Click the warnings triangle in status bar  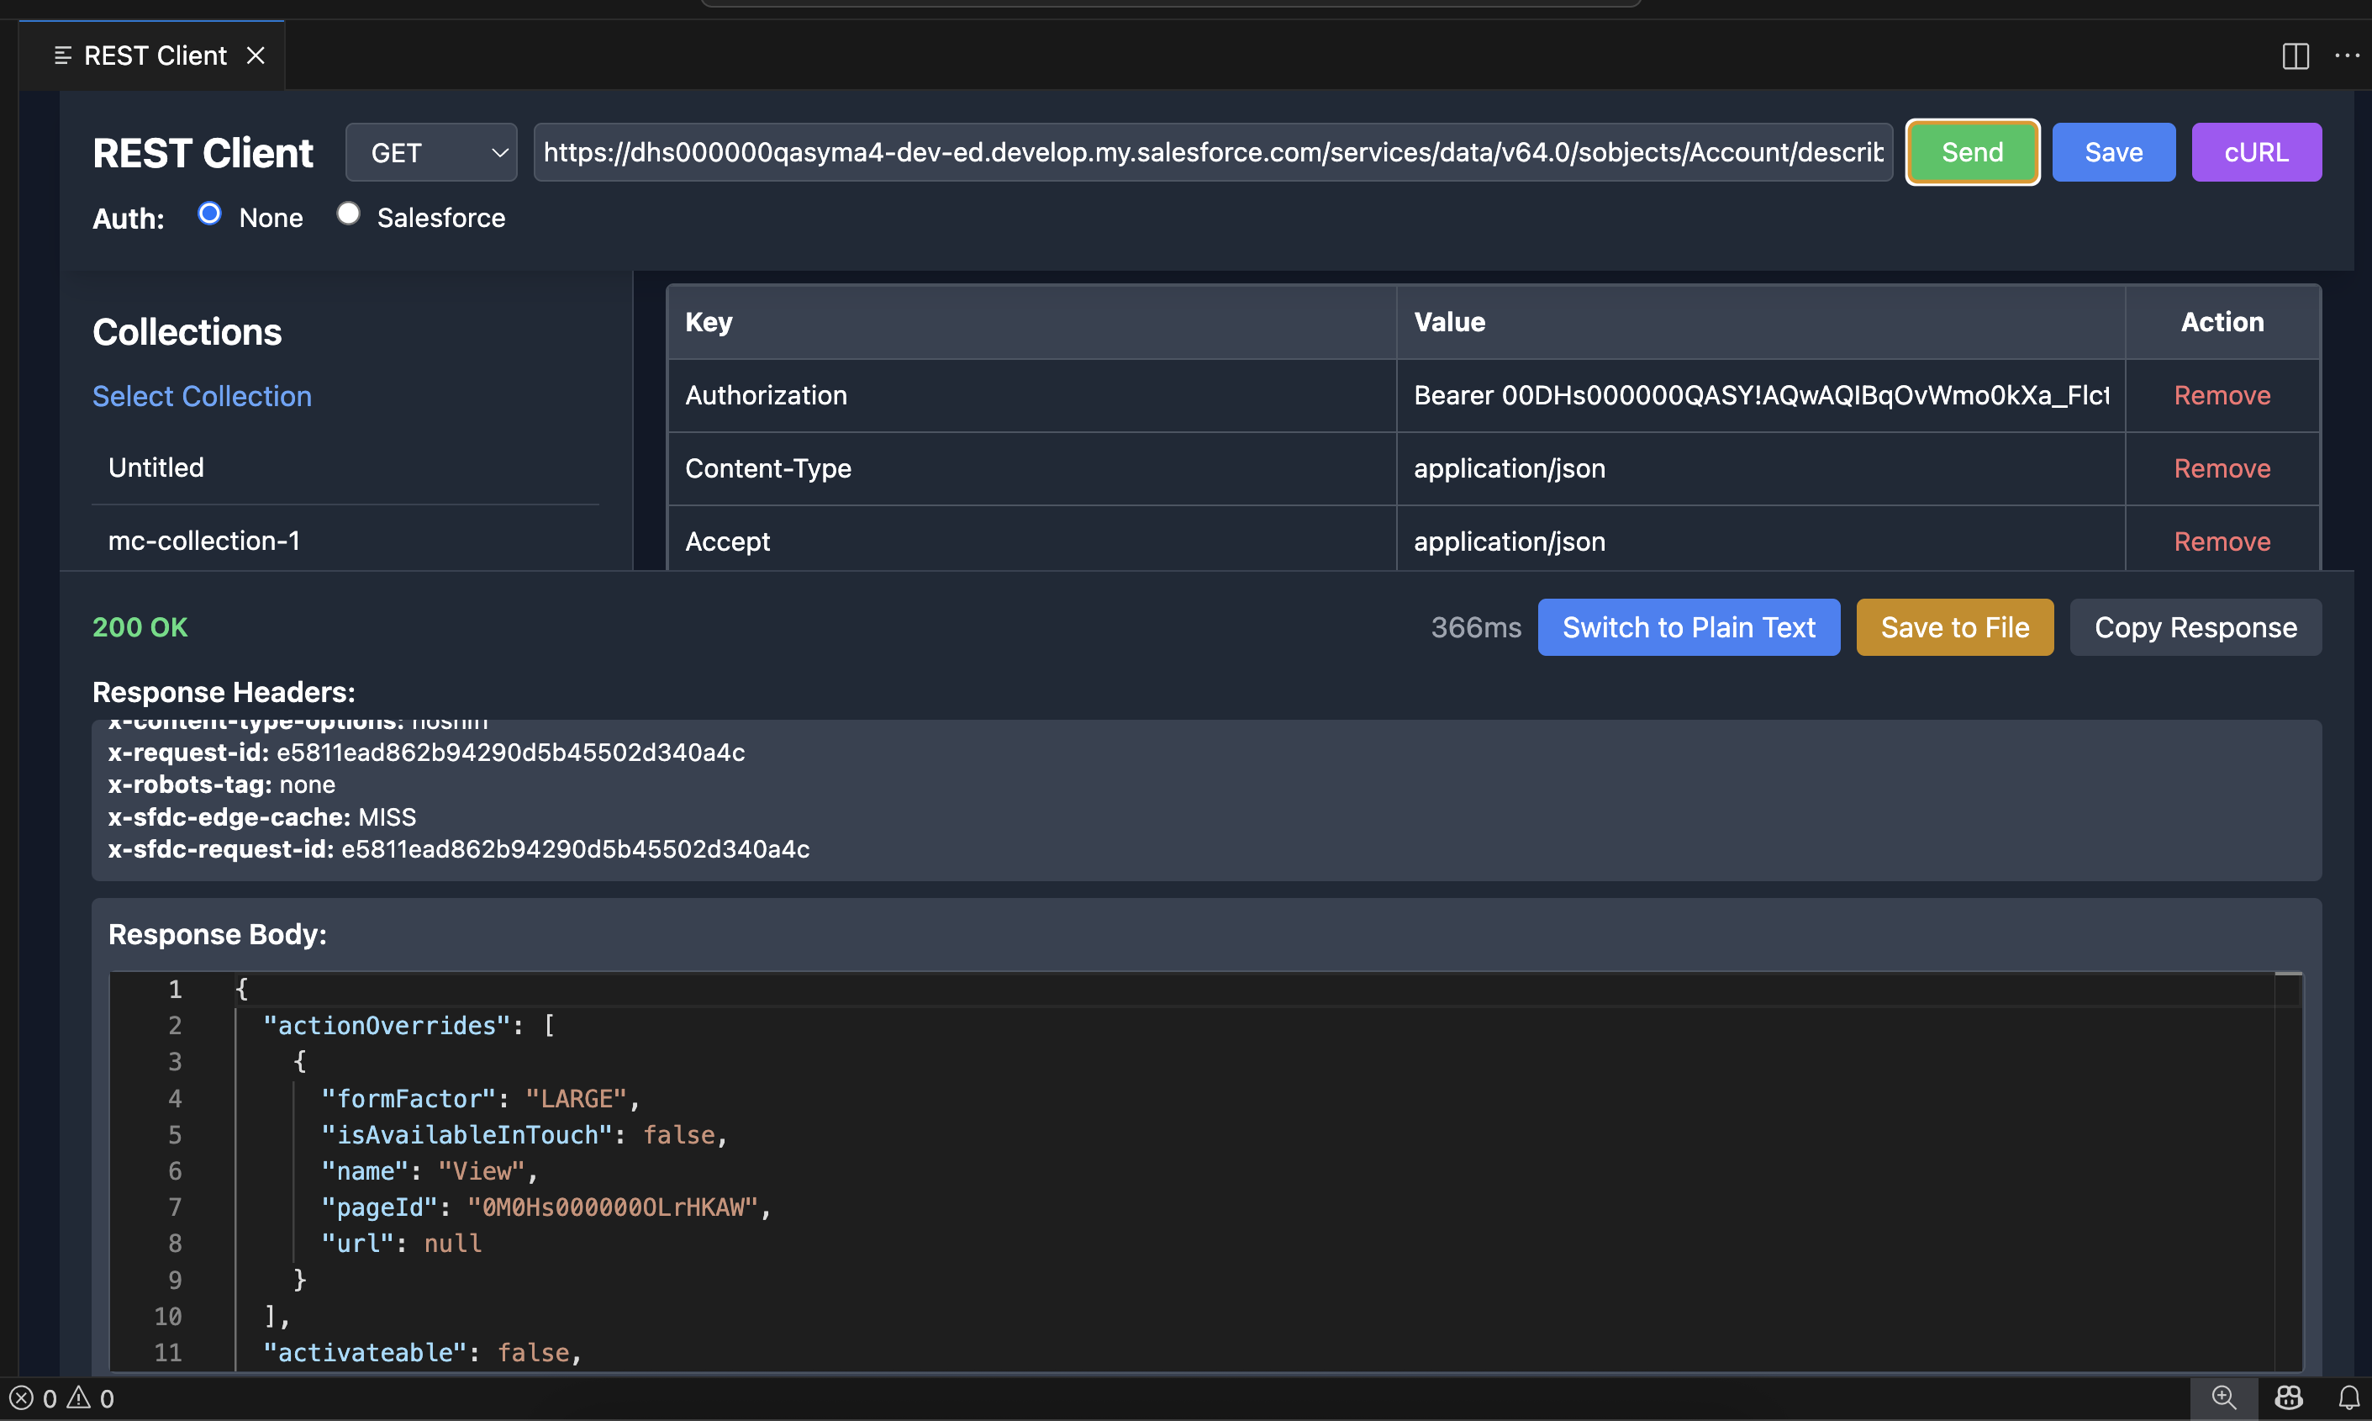(x=80, y=1398)
